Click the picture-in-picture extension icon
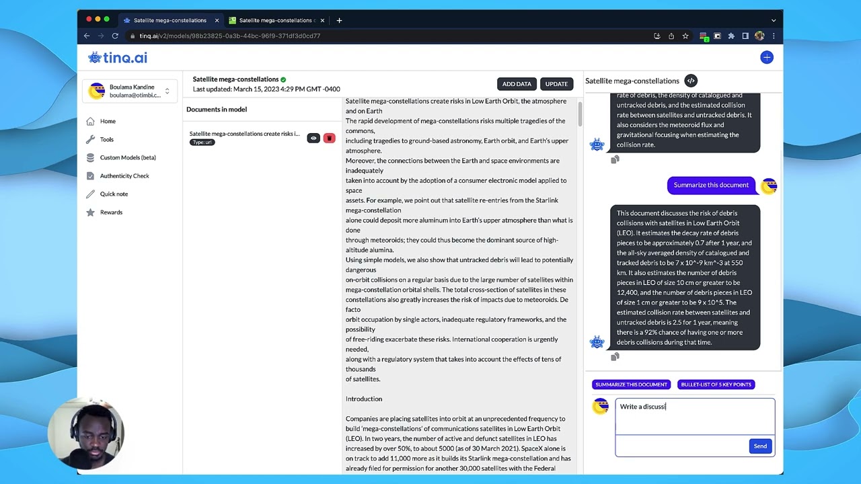The image size is (861, 484). (717, 36)
